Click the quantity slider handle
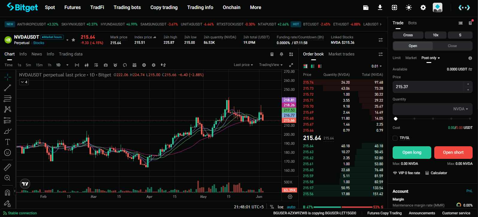Screen dimensions: 478x217 coord(396,119)
